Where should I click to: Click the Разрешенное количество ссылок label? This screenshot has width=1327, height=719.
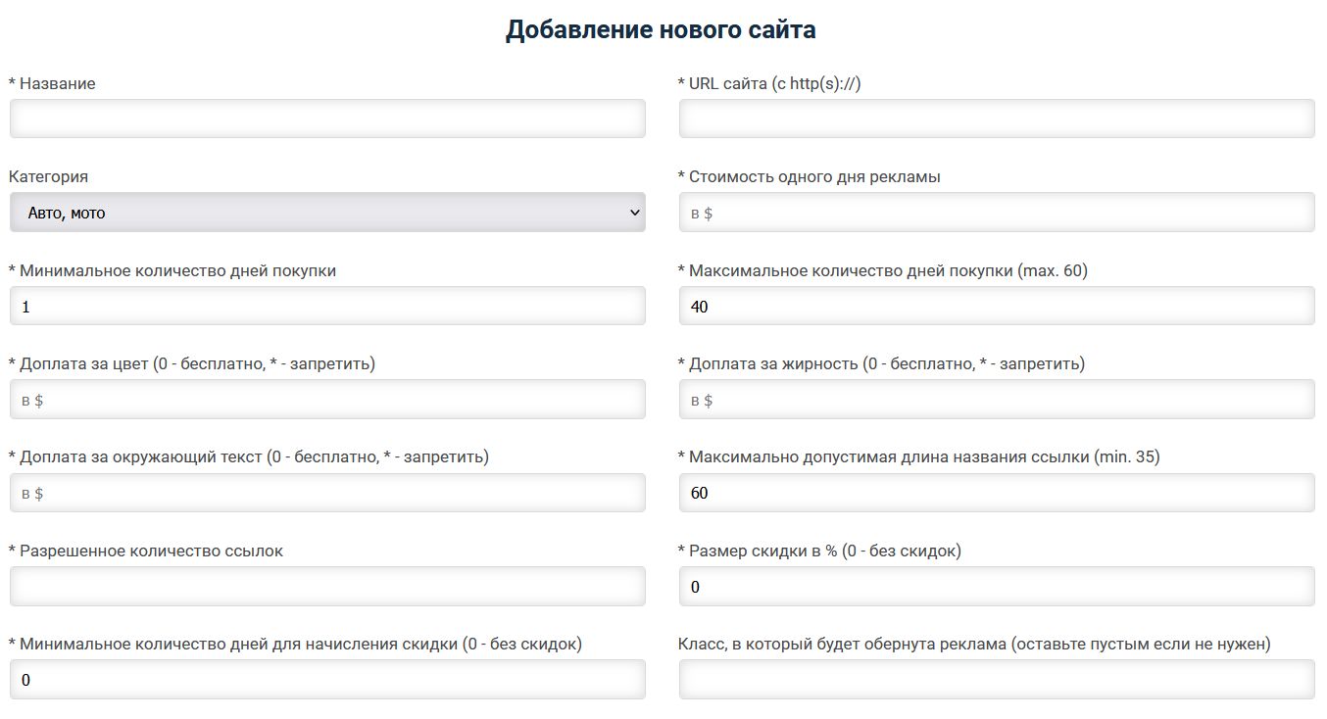pyautogui.click(x=151, y=551)
